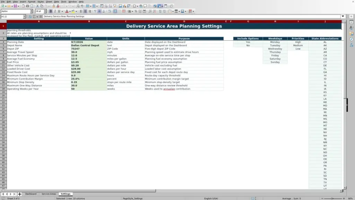Click the Align Right icon

click(90, 11)
